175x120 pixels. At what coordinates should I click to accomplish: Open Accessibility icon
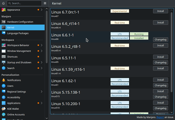tap(4, 97)
